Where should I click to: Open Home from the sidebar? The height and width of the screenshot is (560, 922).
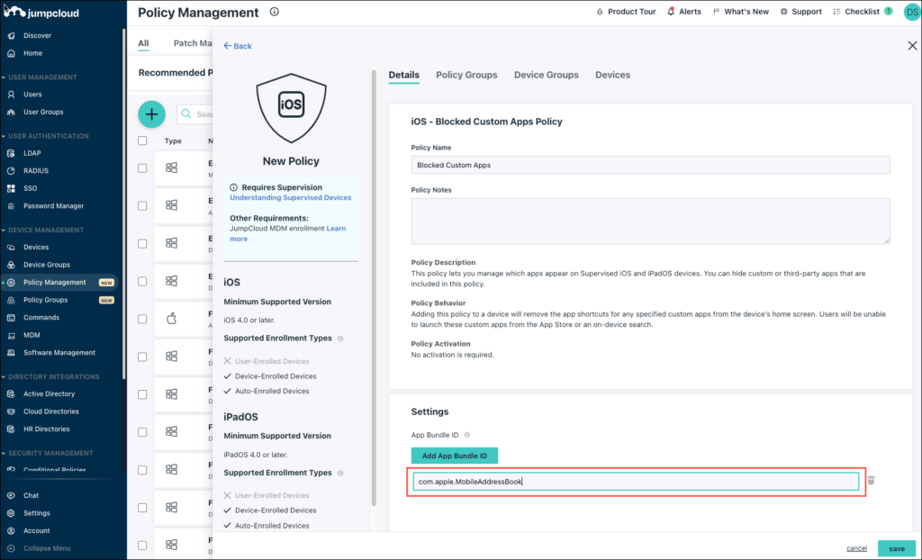tap(32, 53)
